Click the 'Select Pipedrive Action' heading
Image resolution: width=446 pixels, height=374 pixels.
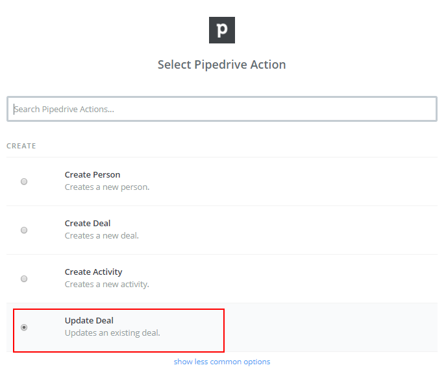[222, 65]
